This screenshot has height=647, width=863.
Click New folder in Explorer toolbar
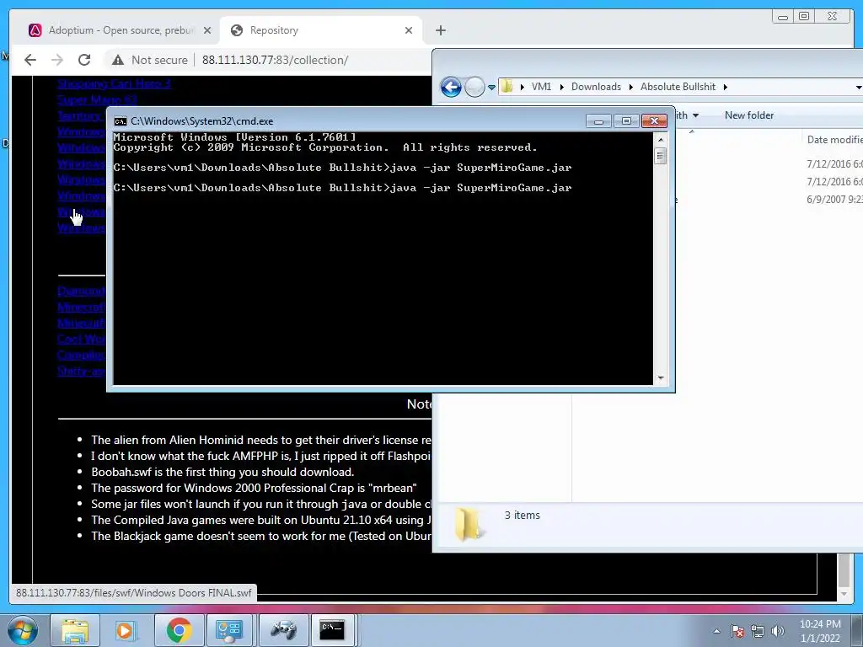tap(749, 115)
